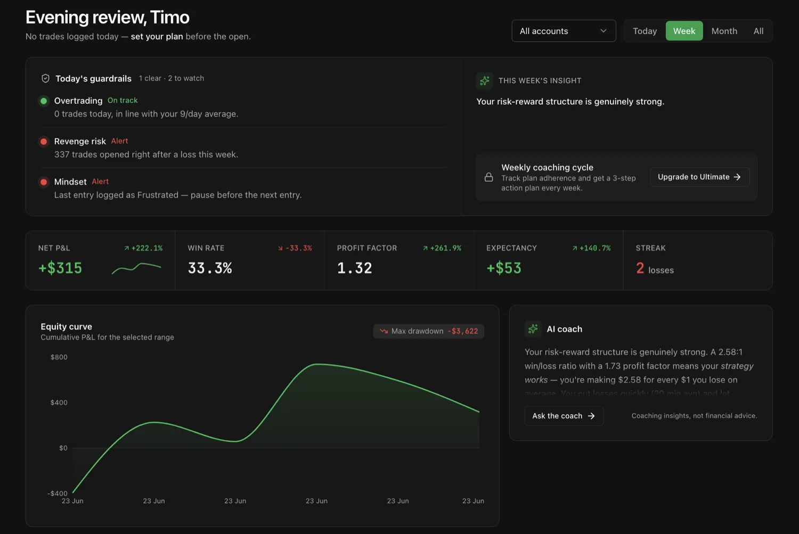Click the red Mindset status dot
799x534 pixels.
(44, 182)
